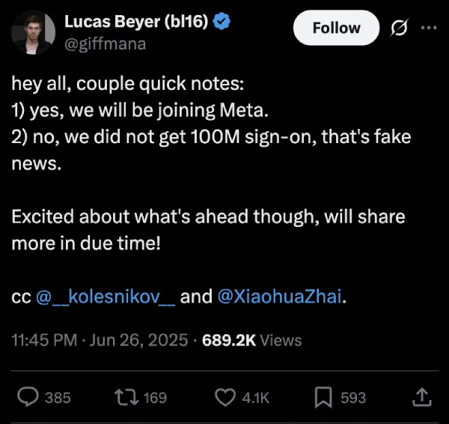Viewport: 449px width, 424px height.
Task: Open the @__kolesnikov__ mention link
Action: coord(106,296)
